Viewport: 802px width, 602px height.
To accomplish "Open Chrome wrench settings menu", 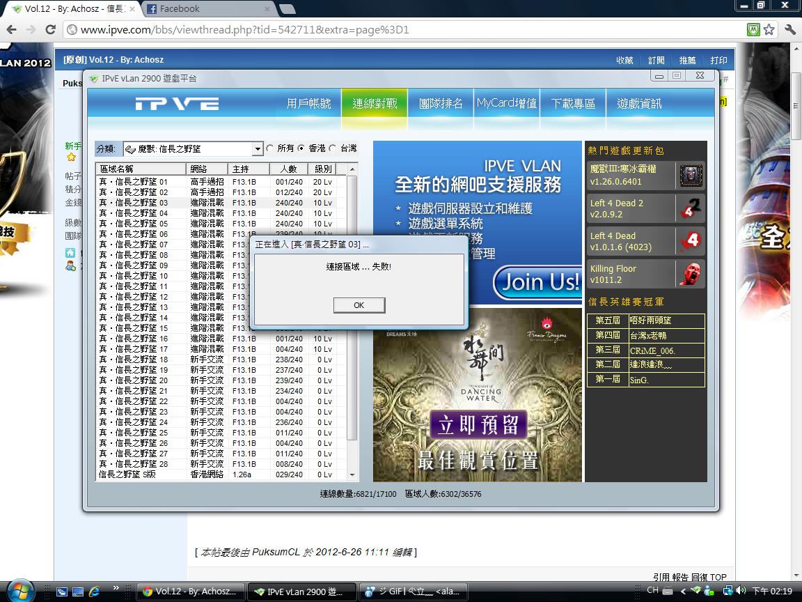I will [x=789, y=30].
